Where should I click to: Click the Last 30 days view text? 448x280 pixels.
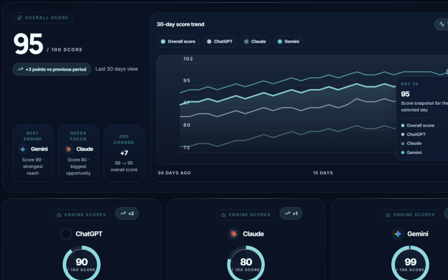pyautogui.click(x=116, y=69)
